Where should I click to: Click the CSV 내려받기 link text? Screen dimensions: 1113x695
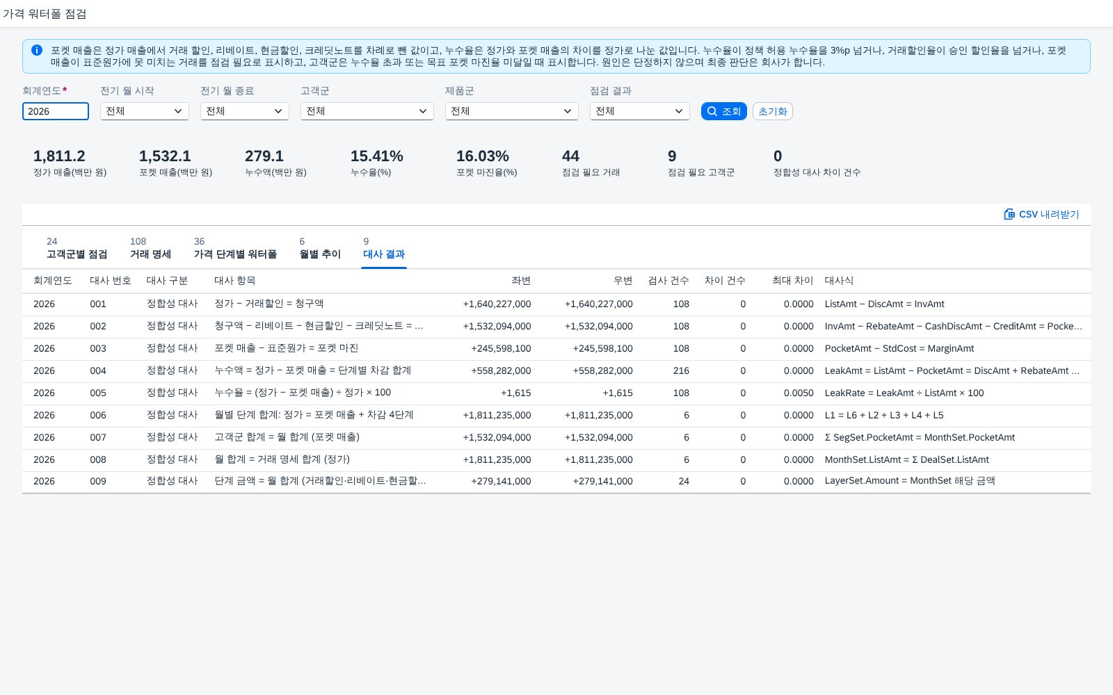click(1049, 214)
